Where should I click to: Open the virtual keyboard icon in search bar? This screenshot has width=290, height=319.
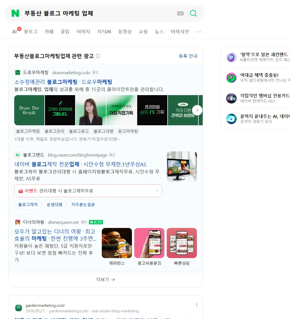point(180,13)
